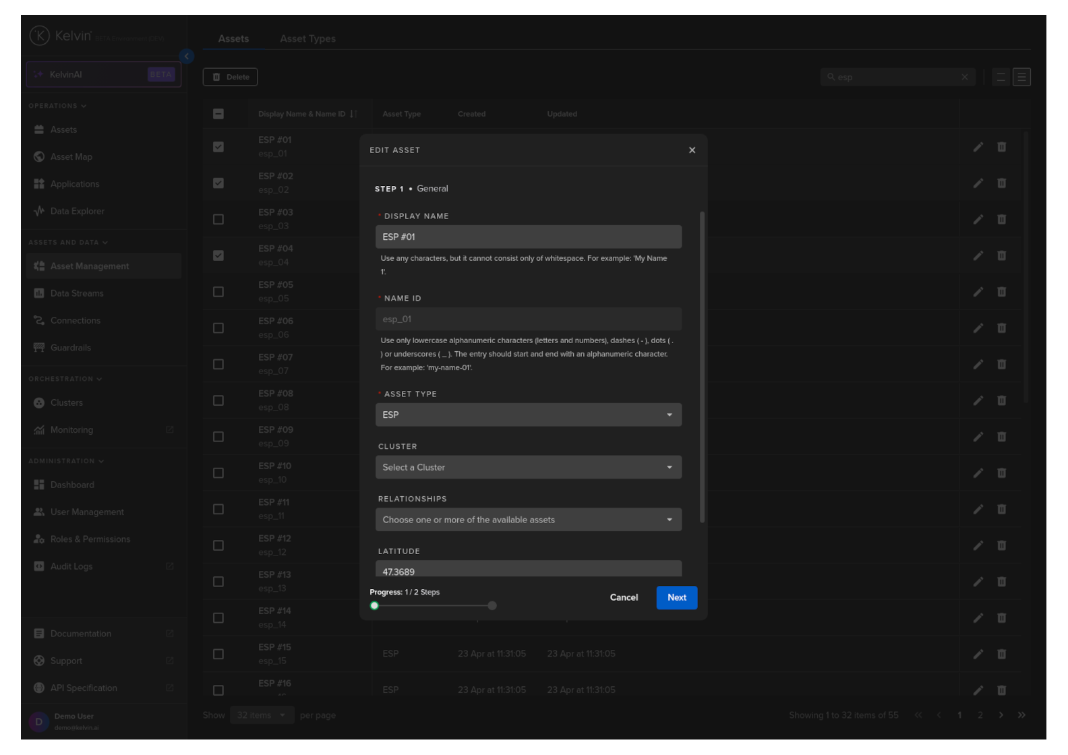The image size is (1068, 755).
Task: Open the Asset Type dropdown showing ESP
Action: [528, 415]
